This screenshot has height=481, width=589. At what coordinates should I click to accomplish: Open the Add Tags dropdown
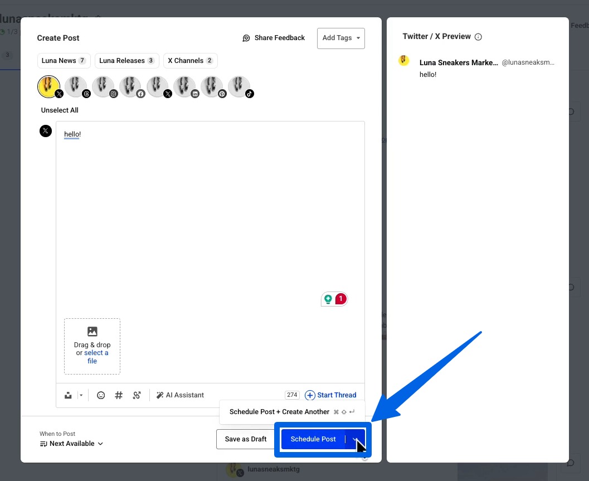click(340, 38)
